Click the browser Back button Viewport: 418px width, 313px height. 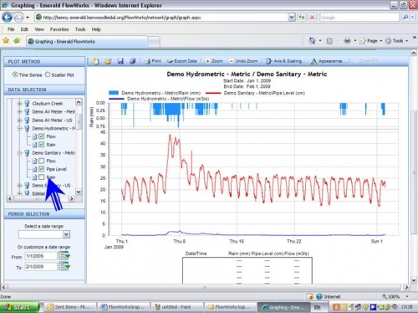[x=7, y=18]
